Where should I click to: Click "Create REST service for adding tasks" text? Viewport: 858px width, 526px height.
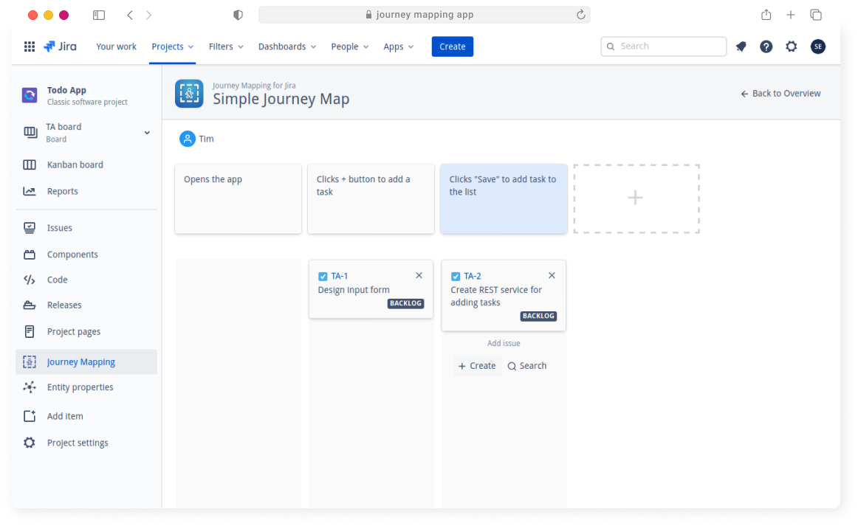(x=496, y=296)
